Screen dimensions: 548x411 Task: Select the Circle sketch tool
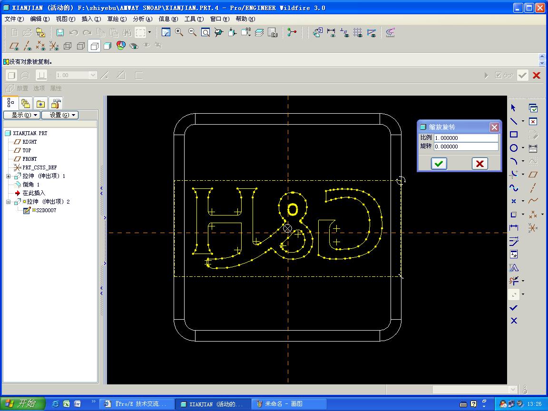[x=513, y=148]
